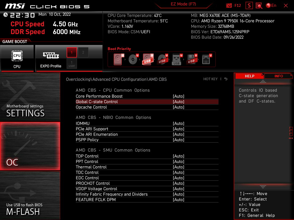Select the USB key boot device icon

pyautogui.click(x=177, y=59)
